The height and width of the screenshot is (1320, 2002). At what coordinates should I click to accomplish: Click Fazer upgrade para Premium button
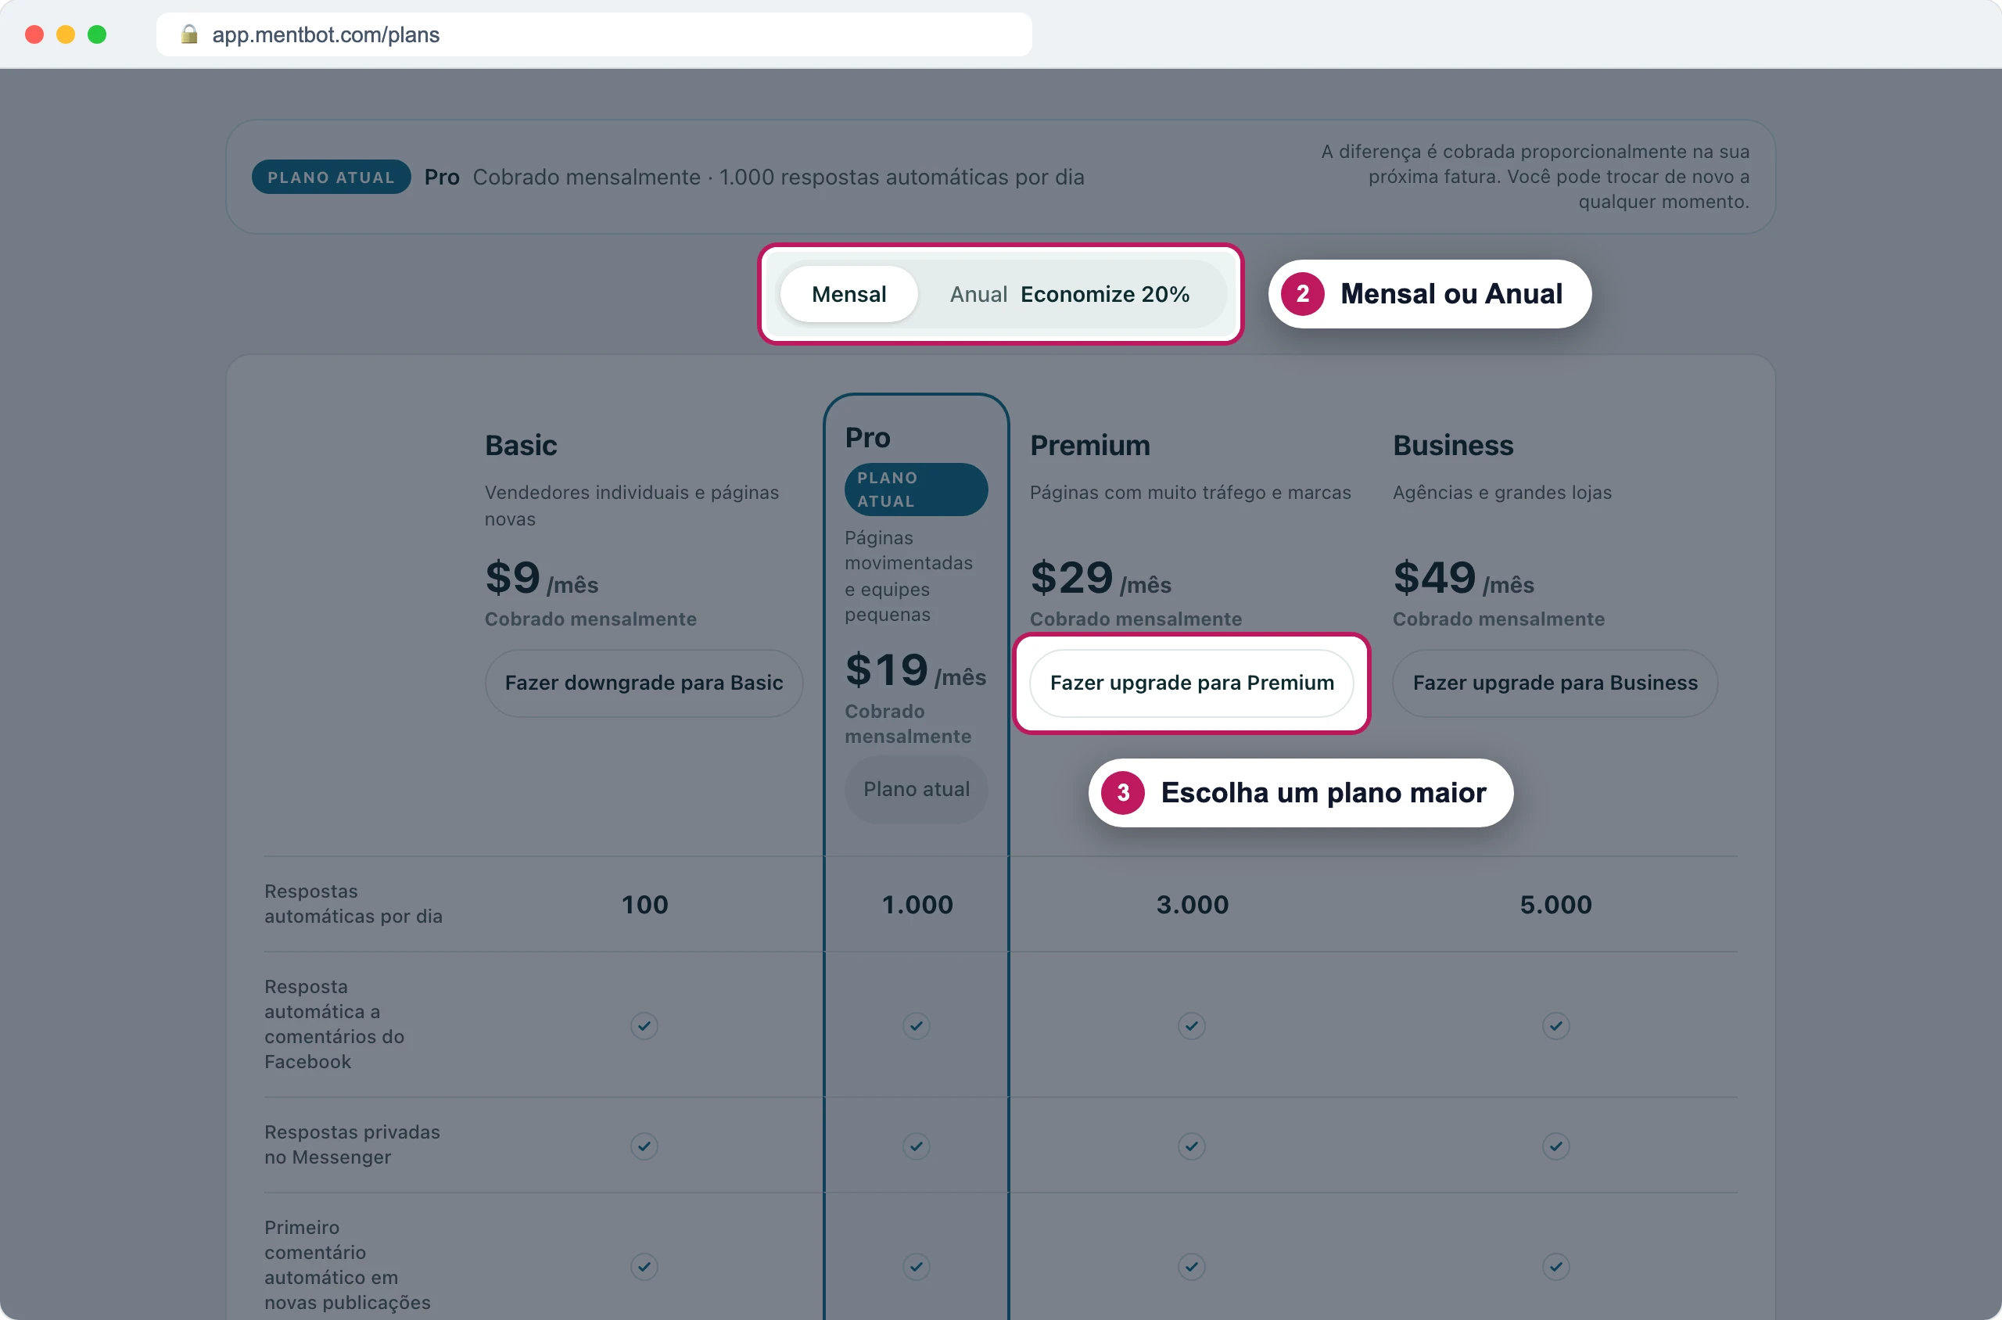(1191, 683)
